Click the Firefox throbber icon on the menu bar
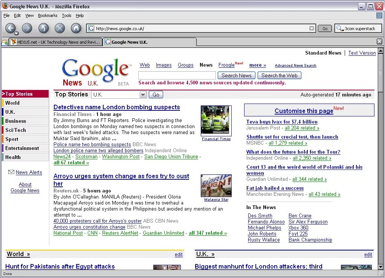385x278 pixels. coord(379,15)
